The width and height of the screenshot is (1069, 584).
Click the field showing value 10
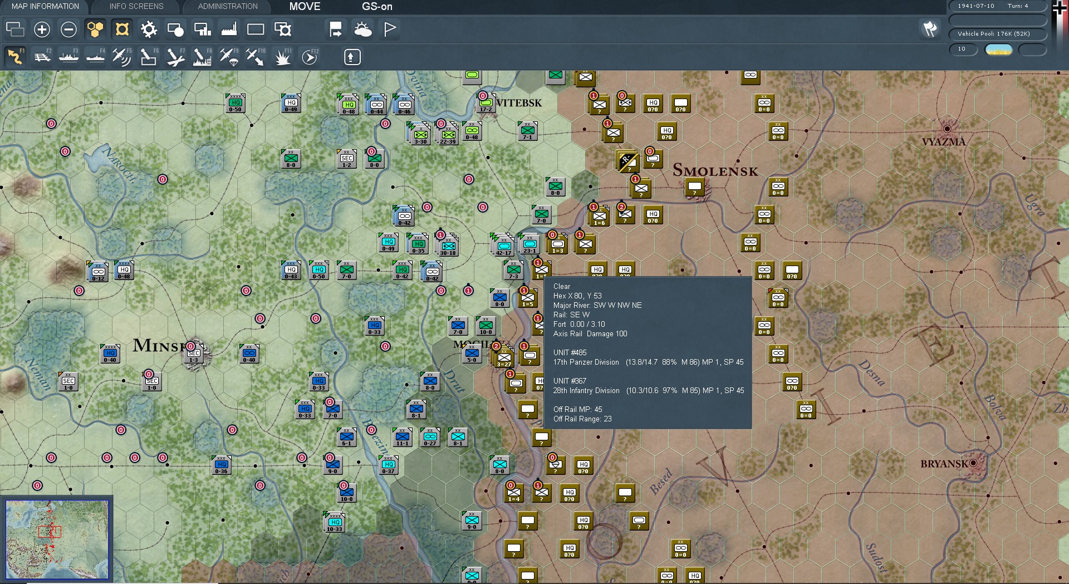[963, 49]
